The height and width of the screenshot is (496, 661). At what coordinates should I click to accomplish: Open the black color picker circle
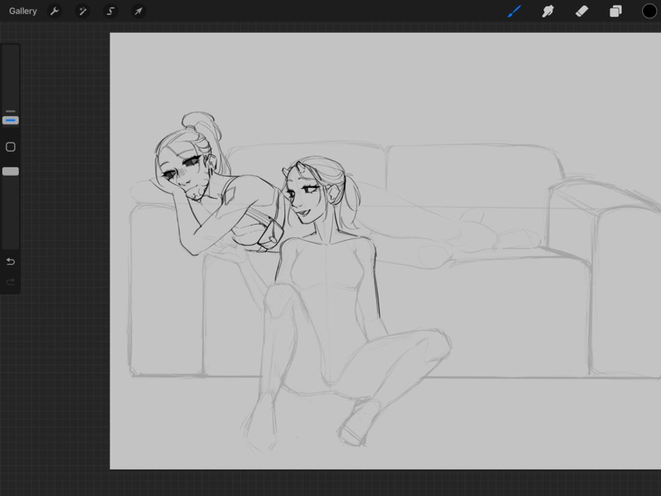(x=649, y=11)
